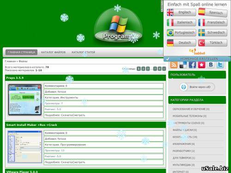Go to the Главная страница tab

pyautogui.click(x=21, y=52)
